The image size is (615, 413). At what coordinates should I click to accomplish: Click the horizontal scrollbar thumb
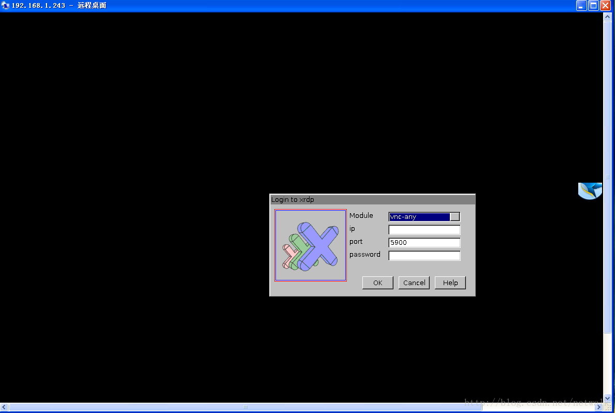245,407
